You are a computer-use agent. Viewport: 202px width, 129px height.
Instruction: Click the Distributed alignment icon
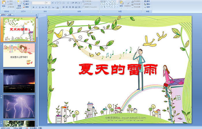pyautogui.click(x=76, y=7)
